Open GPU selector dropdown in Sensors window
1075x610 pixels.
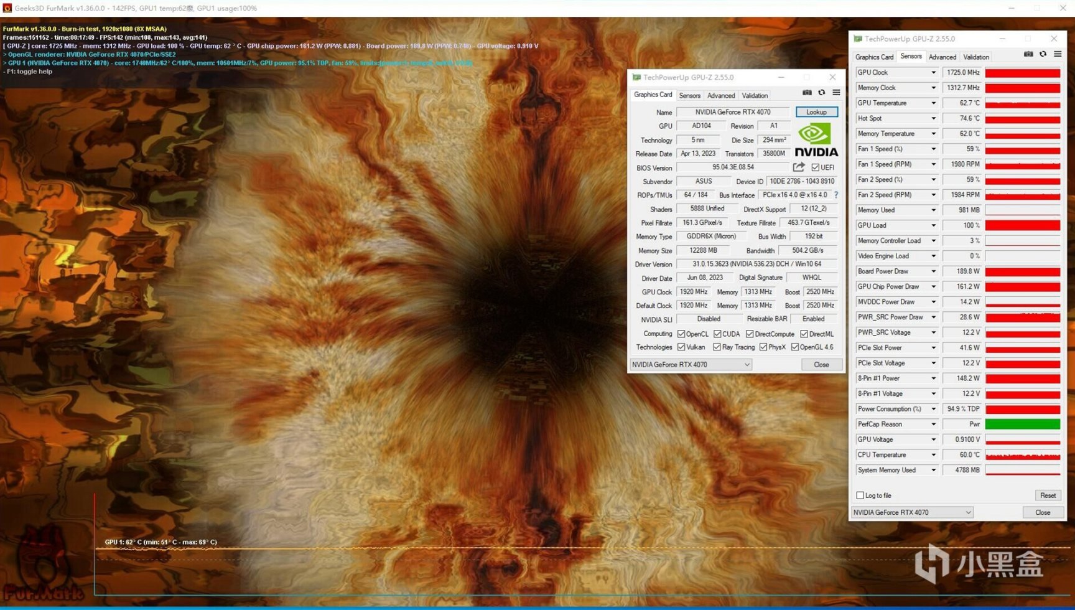click(912, 512)
